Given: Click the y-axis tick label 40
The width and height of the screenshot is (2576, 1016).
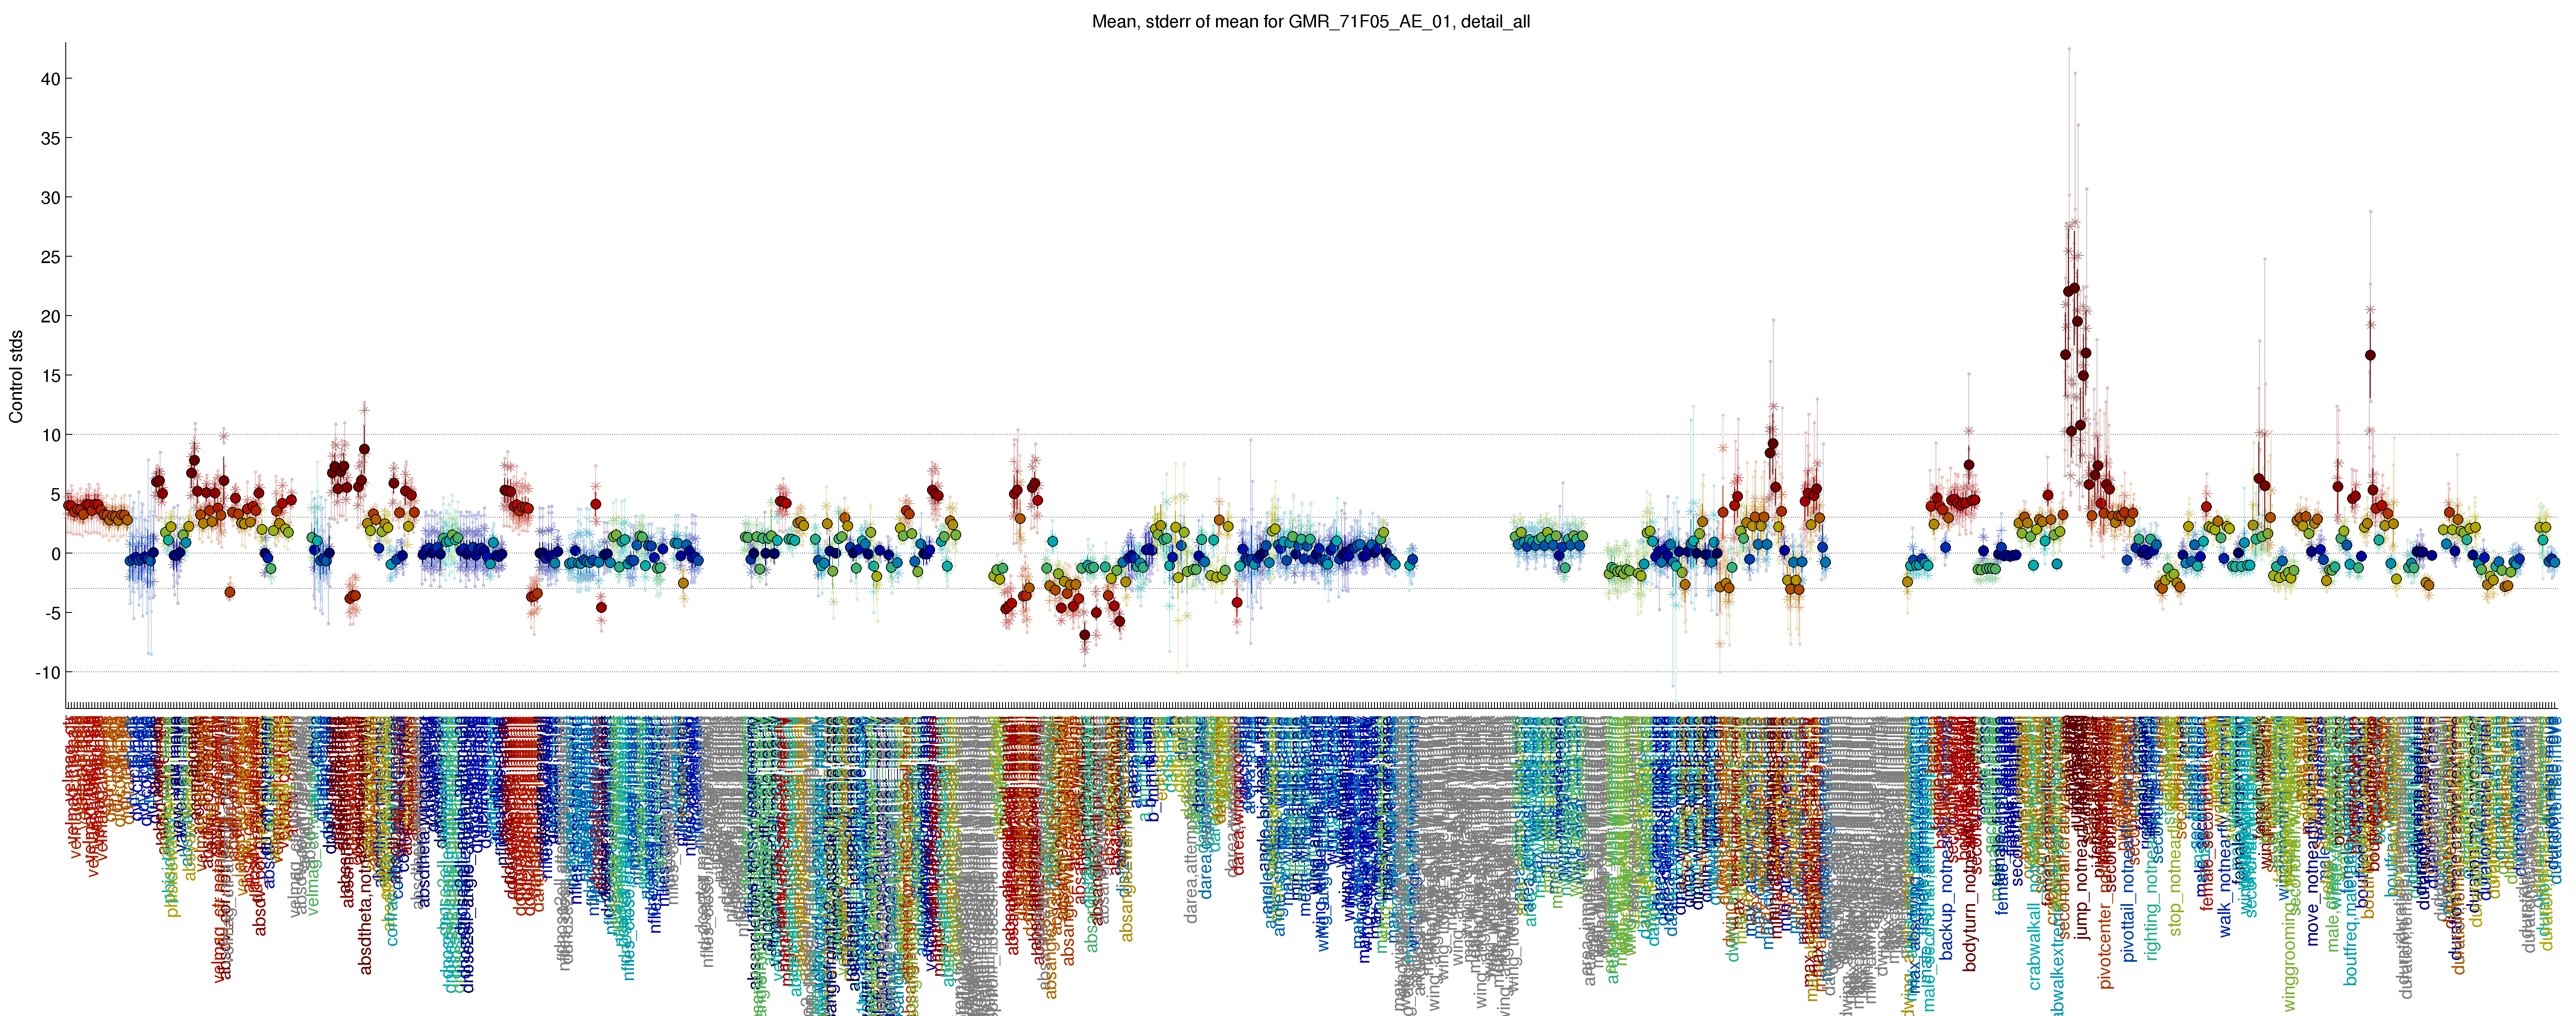Looking at the screenshot, I should 49,79.
